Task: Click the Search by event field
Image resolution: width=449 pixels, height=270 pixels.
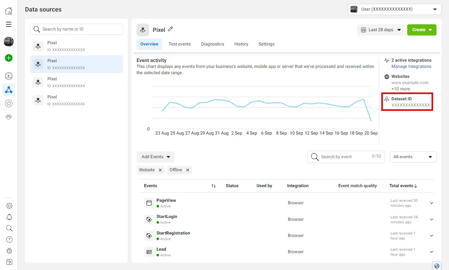Action: [346, 157]
